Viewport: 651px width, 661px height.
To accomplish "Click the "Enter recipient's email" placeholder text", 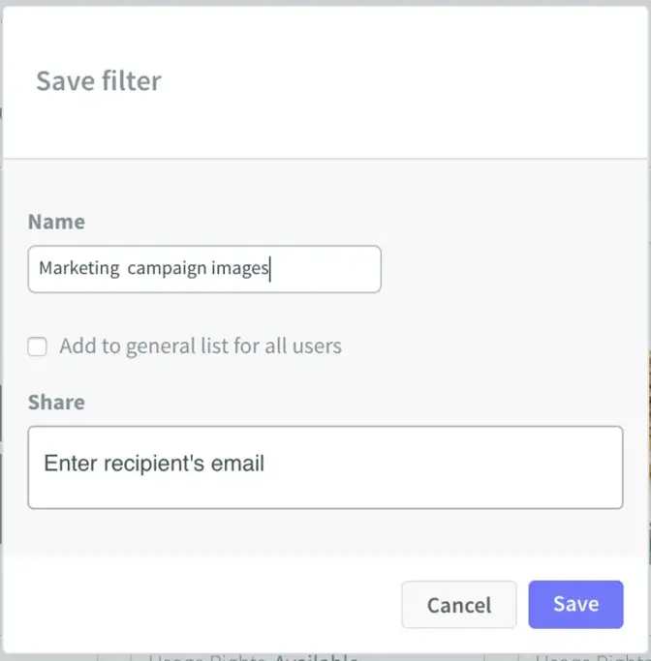I will click(x=154, y=464).
